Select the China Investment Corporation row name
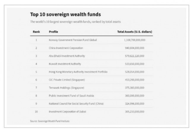The width and height of the screenshot is (190, 129). tap(66, 48)
